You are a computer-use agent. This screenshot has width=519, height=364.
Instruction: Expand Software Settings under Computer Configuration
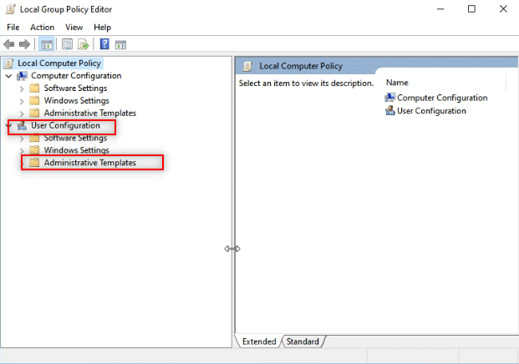point(22,88)
